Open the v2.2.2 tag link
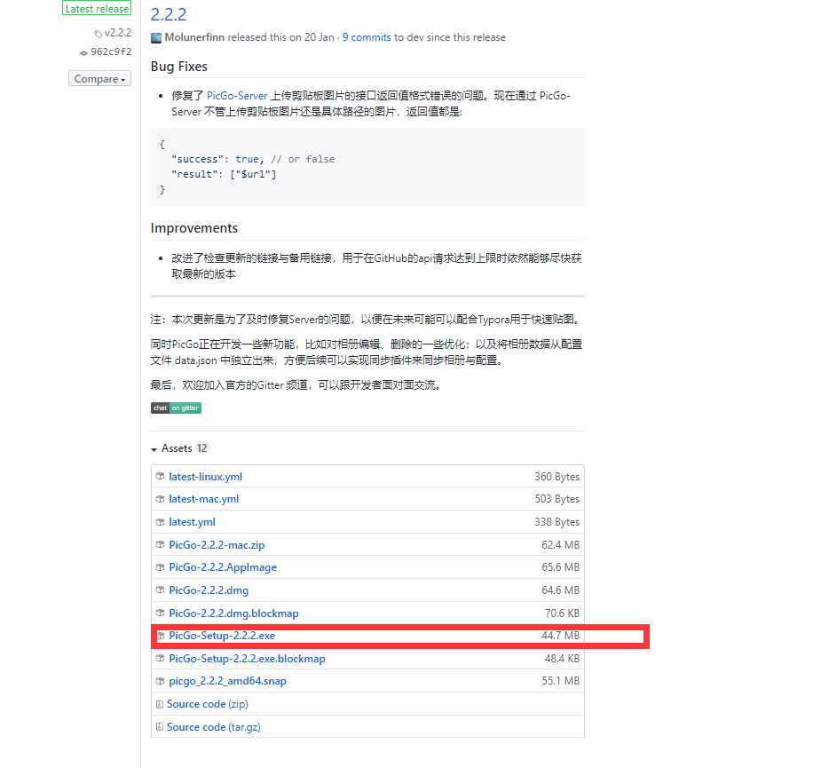 click(x=118, y=33)
